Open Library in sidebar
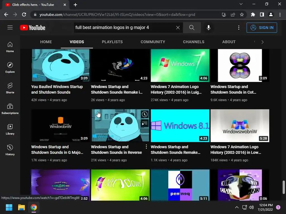Image resolution: width=286 pixels, height=214 pixels. pyautogui.click(x=10, y=129)
